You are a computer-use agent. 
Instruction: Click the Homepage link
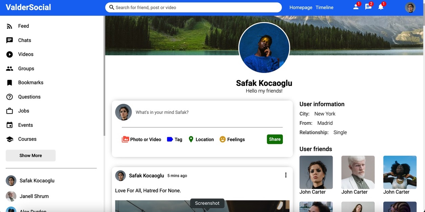coord(300,7)
